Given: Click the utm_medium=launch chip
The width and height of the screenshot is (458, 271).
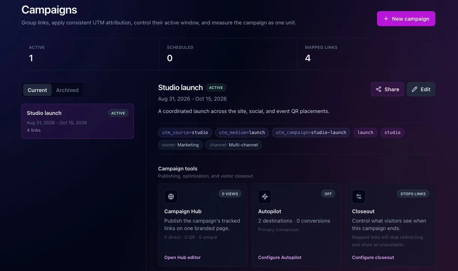Looking at the screenshot, I should coord(242,132).
